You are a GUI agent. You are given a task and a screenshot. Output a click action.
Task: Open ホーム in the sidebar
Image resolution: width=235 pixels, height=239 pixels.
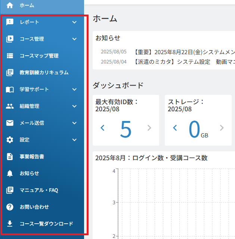point(42,6)
